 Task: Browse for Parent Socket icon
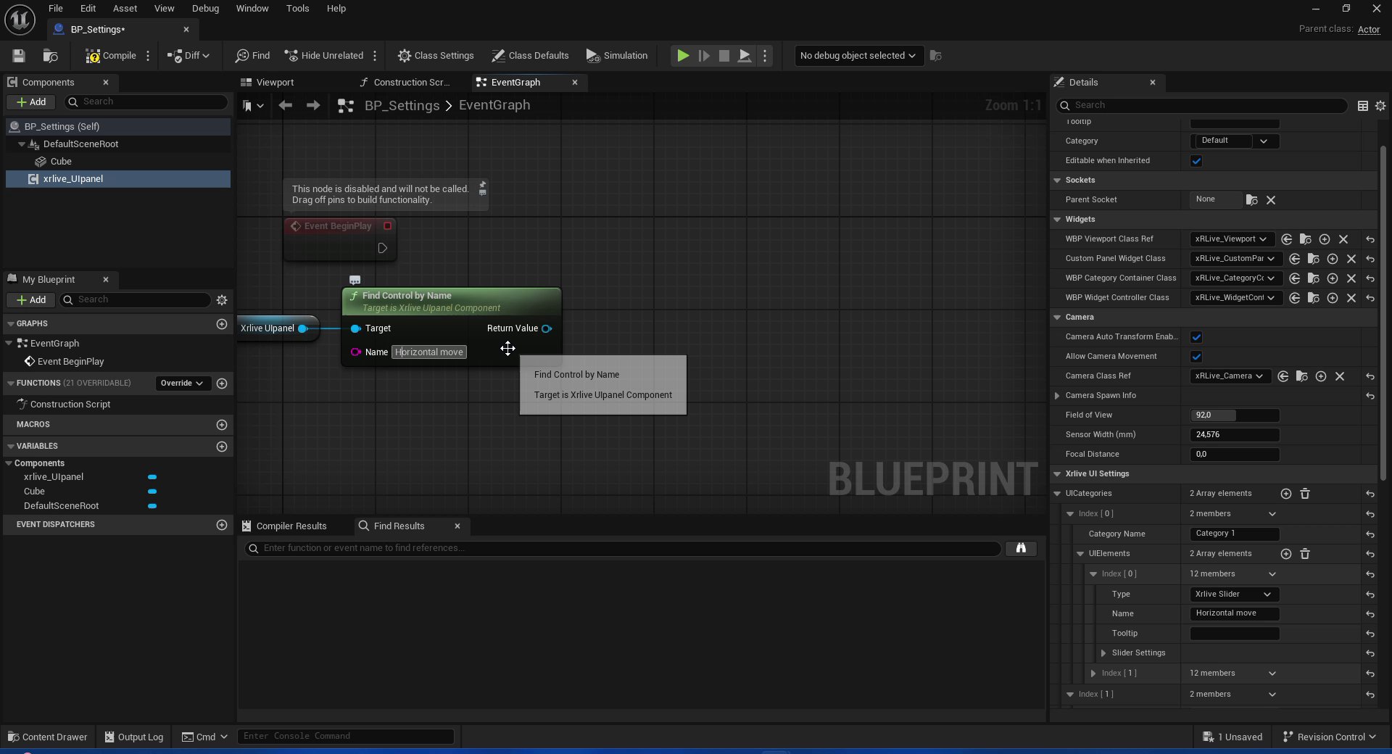(x=1251, y=200)
